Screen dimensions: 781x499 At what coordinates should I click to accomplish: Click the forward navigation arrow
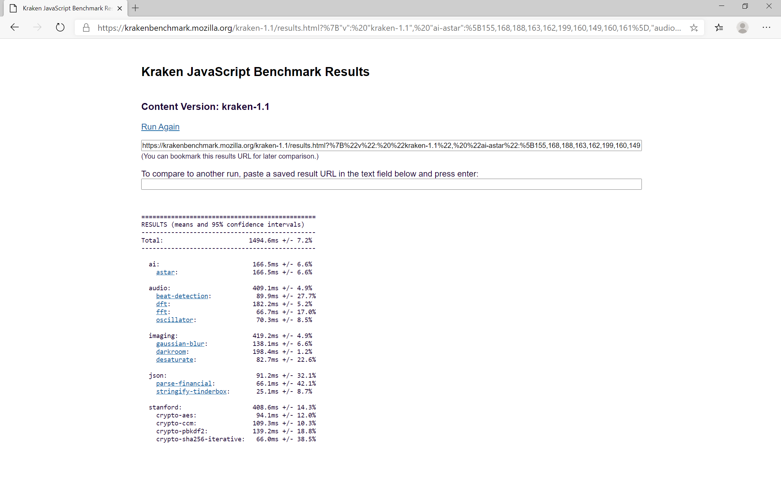pyautogui.click(x=37, y=27)
